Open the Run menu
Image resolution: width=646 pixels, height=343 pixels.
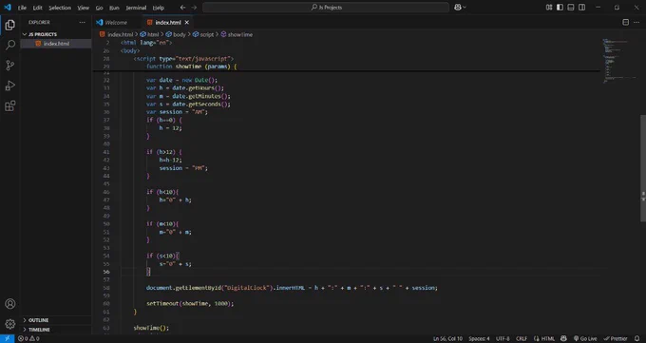(x=114, y=8)
